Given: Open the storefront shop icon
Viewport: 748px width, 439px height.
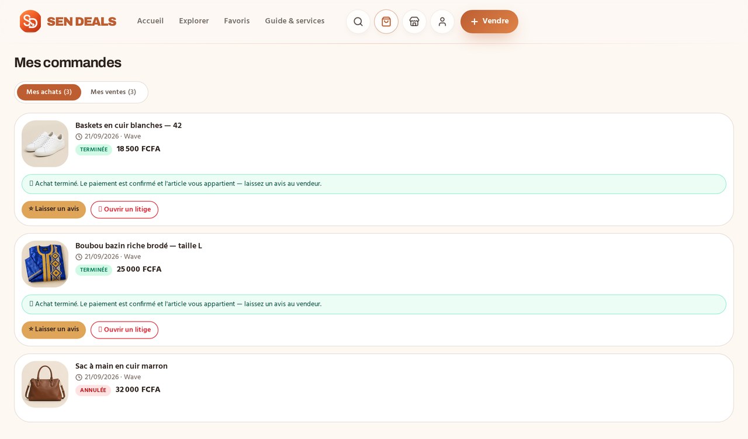Looking at the screenshot, I should [414, 22].
